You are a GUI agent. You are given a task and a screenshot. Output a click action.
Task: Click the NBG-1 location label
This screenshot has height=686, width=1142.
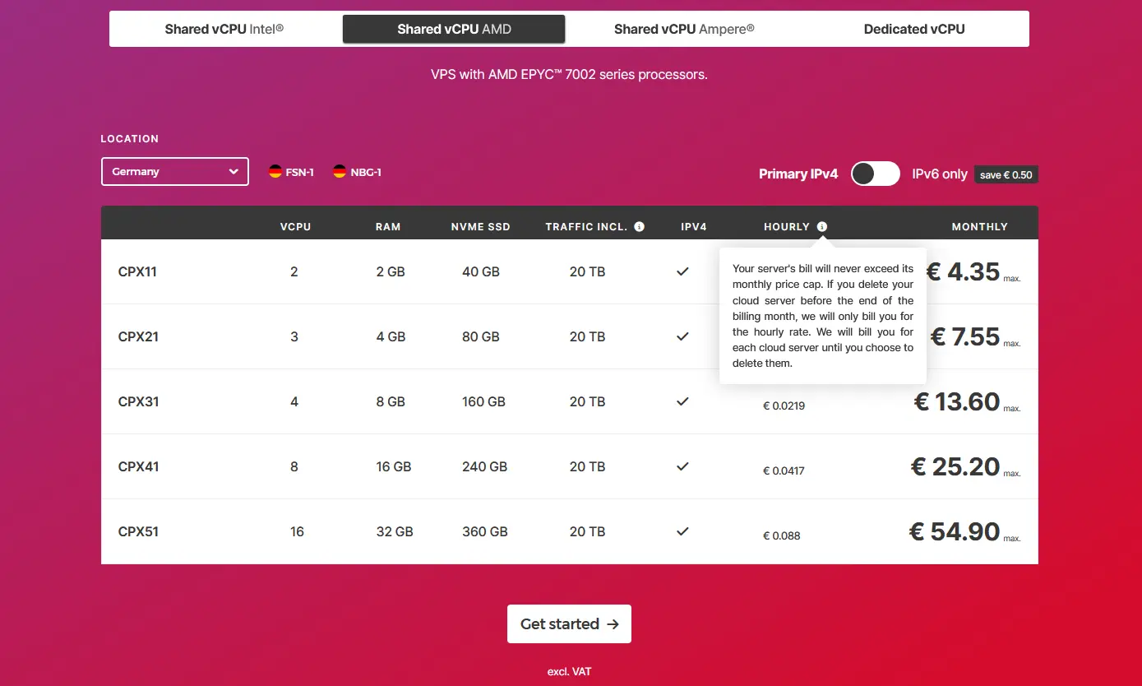(365, 173)
